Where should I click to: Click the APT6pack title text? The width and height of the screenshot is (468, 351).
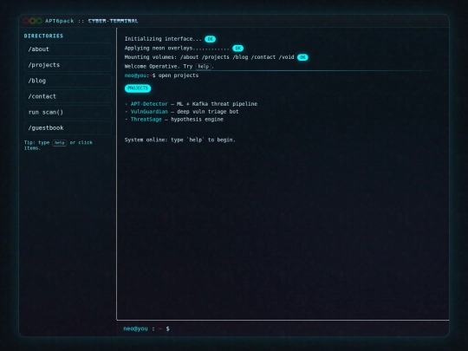point(60,21)
